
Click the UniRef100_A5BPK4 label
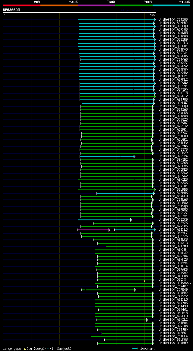[x=173, y=130]
